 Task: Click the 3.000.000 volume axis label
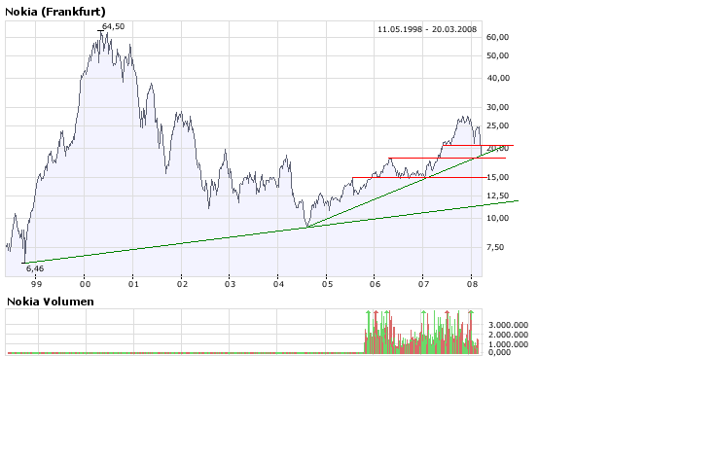coord(508,325)
